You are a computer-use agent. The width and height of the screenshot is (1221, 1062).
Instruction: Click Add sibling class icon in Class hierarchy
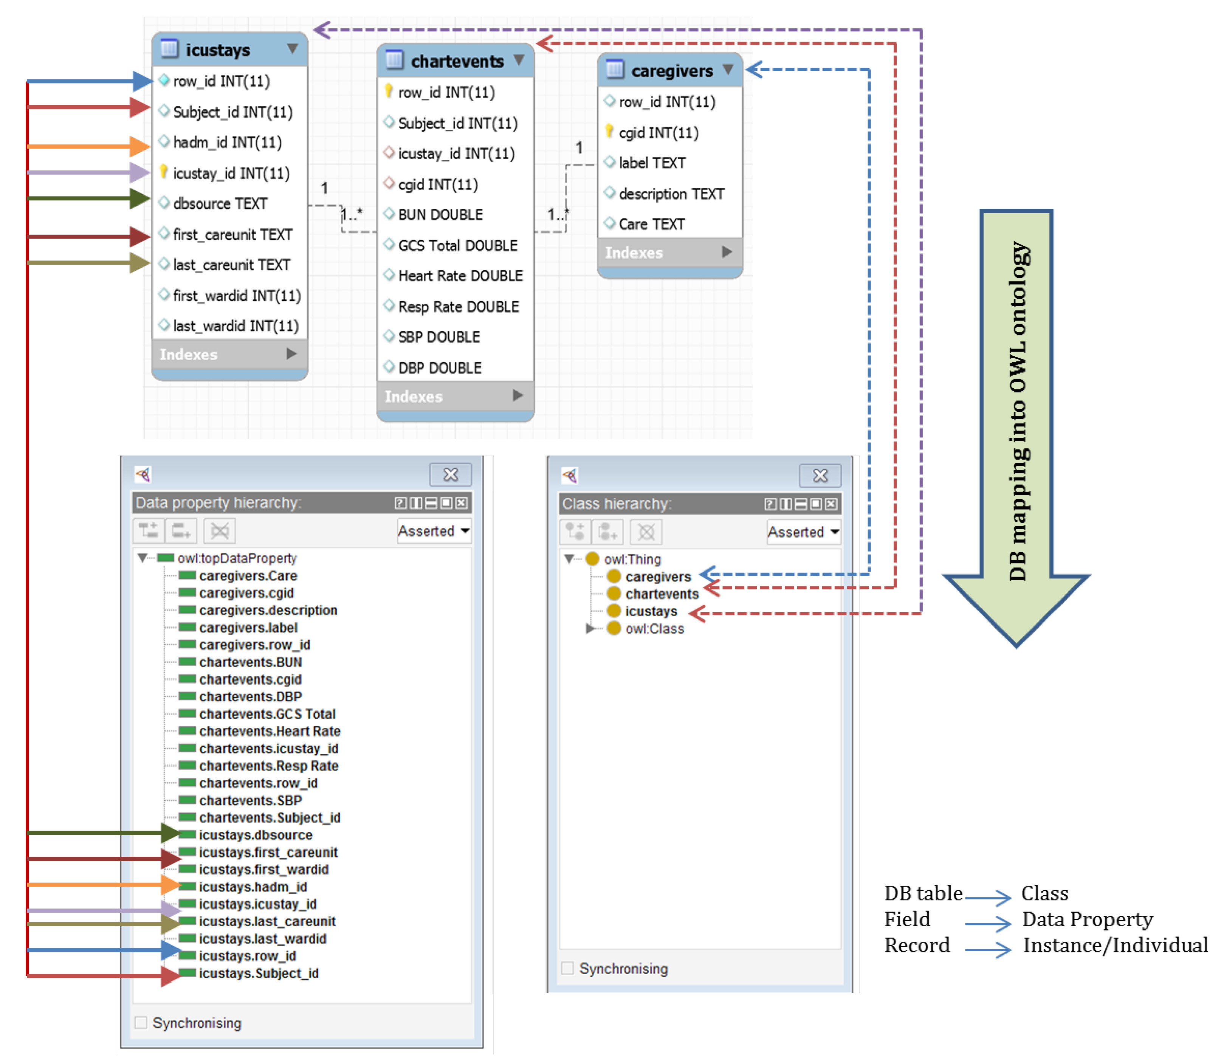click(609, 532)
